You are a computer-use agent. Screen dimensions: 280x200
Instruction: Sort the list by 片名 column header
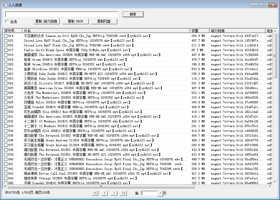click(x=106, y=31)
